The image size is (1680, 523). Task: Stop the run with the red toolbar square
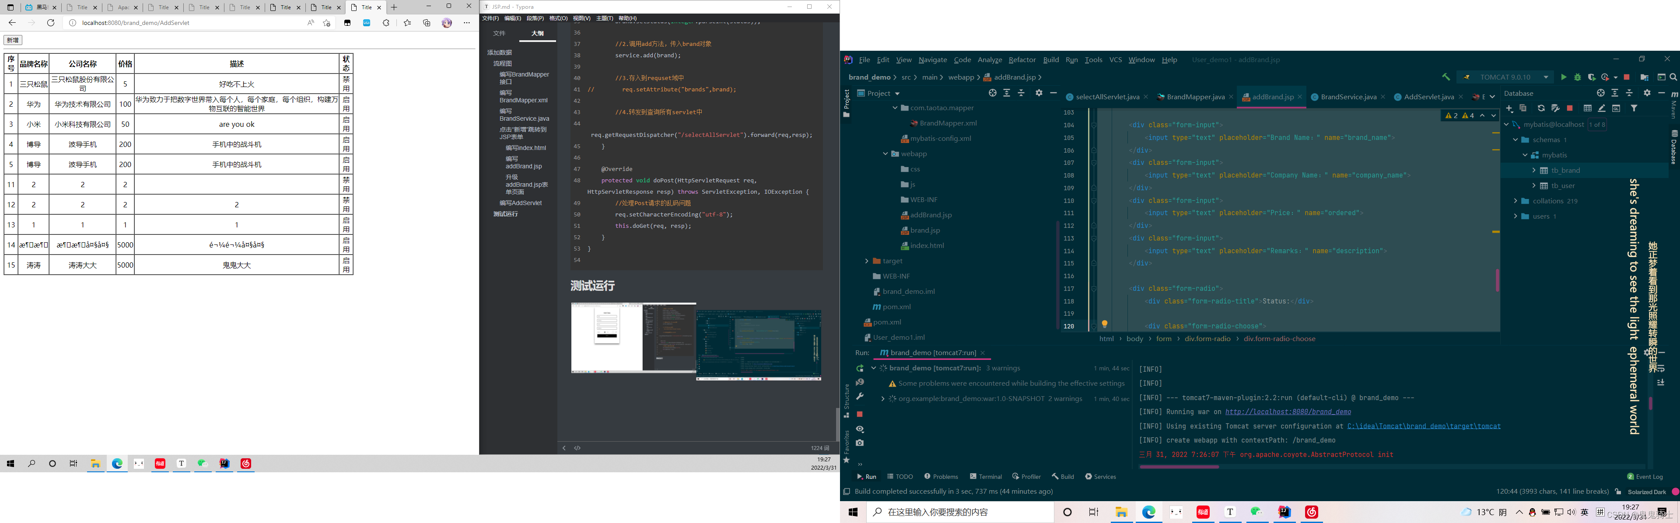tap(1627, 77)
